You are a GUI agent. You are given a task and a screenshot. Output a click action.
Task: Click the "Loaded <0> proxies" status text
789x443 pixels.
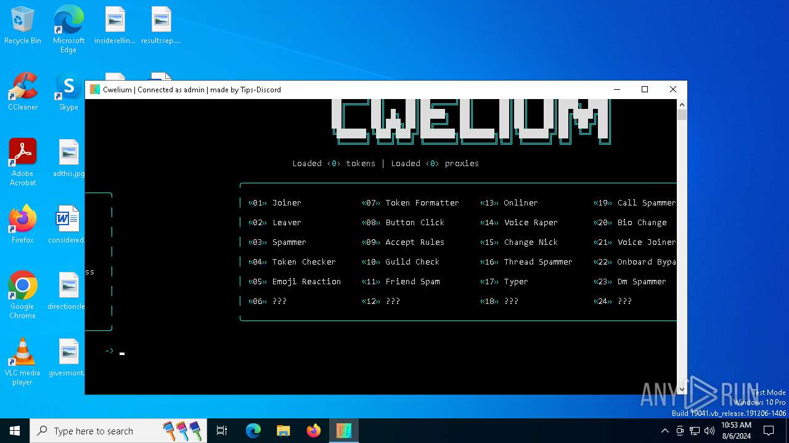435,164
